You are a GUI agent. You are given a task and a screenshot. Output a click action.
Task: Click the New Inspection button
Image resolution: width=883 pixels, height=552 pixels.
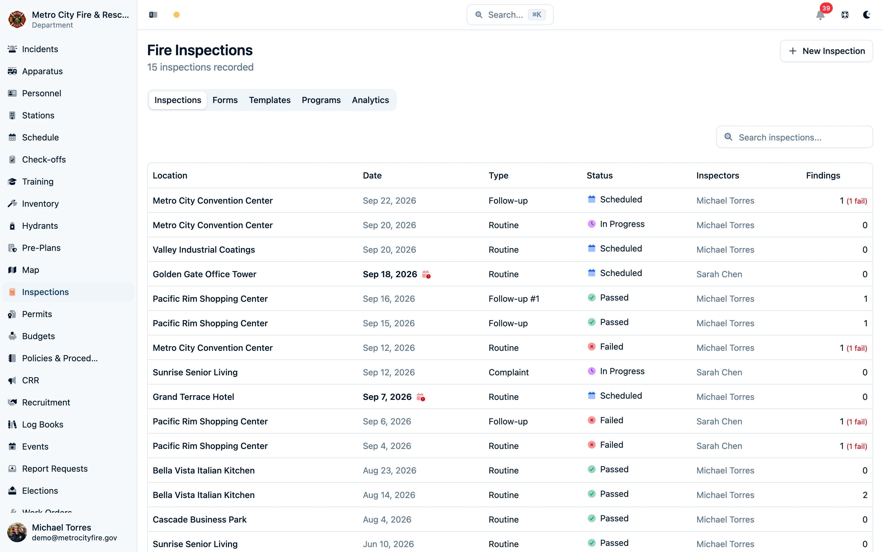pos(827,51)
